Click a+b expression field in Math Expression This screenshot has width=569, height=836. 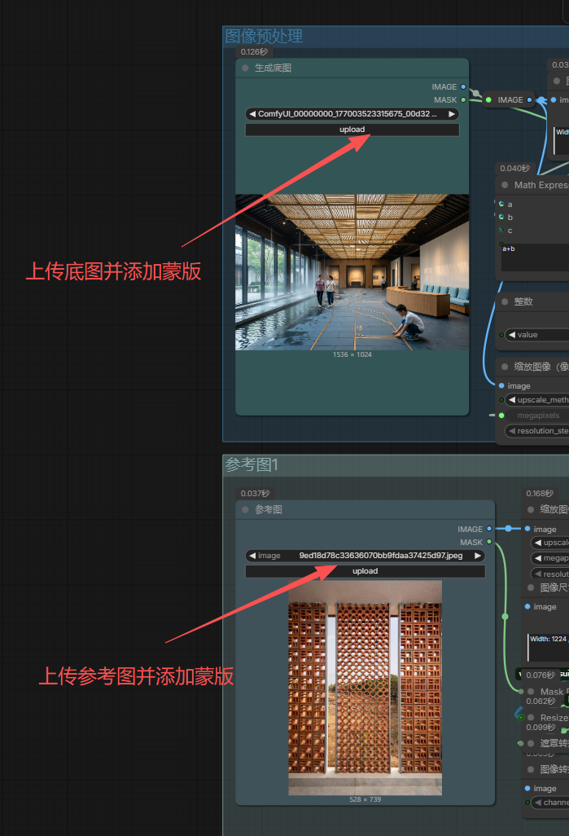tap(535, 257)
